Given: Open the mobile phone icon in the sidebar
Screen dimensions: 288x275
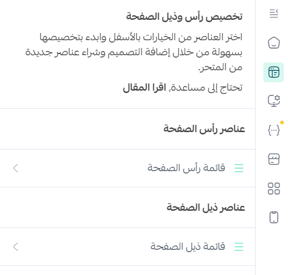Looking at the screenshot, I should pyautogui.click(x=274, y=217).
